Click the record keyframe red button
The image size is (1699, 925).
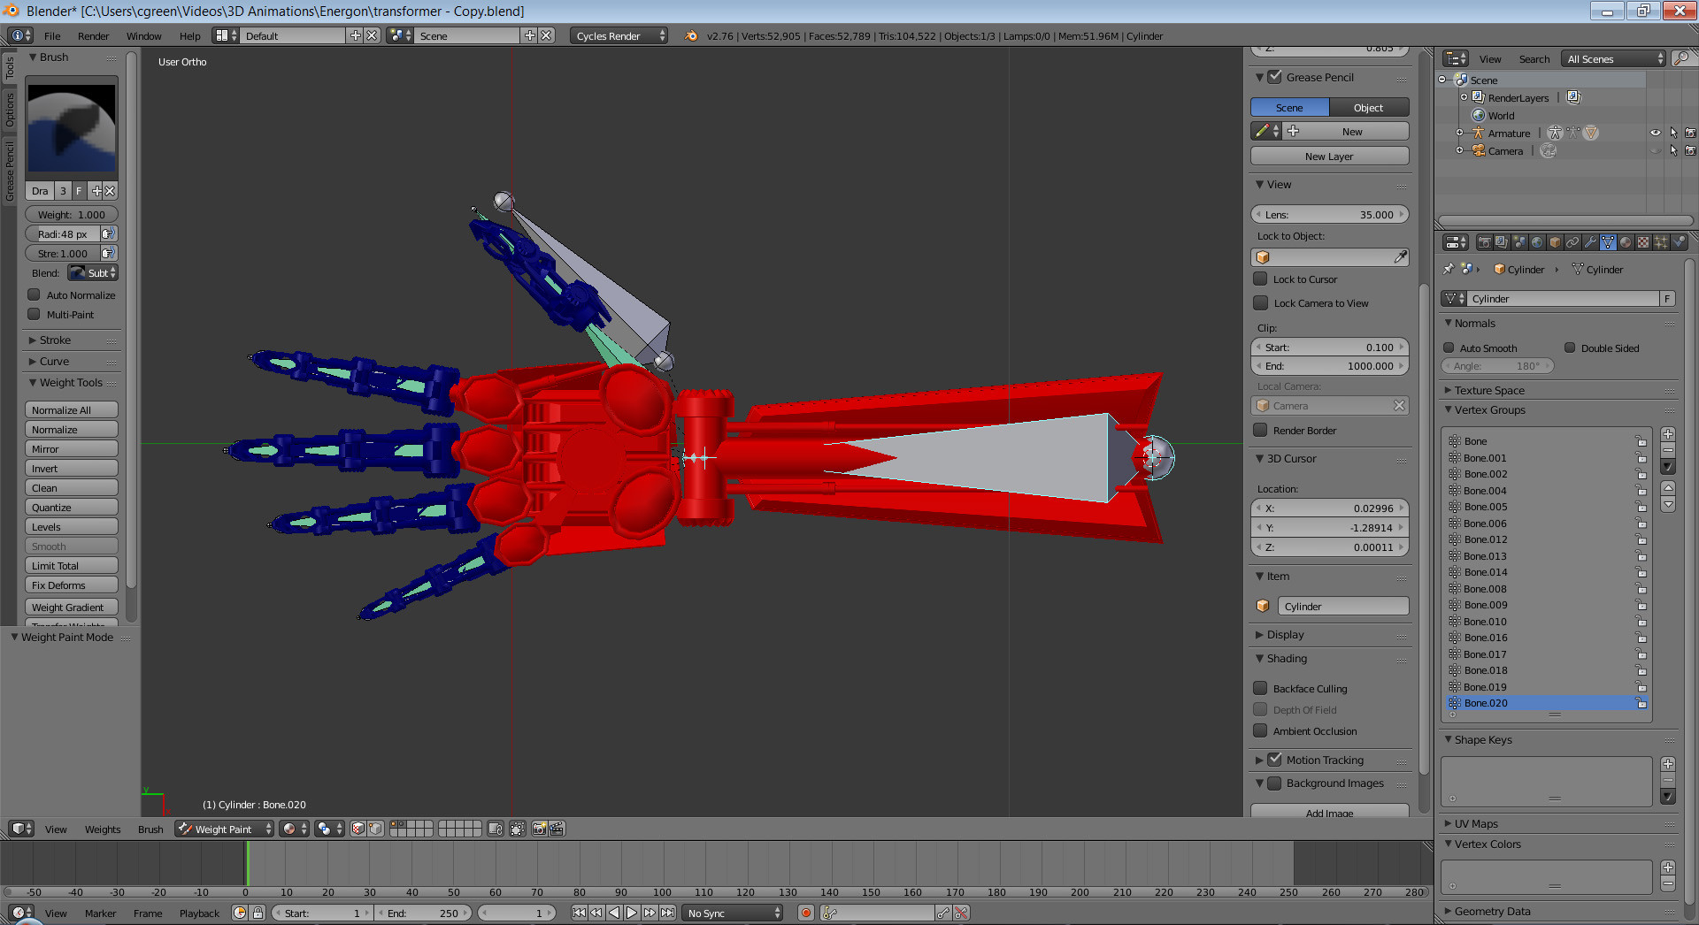[x=806, y=913]
